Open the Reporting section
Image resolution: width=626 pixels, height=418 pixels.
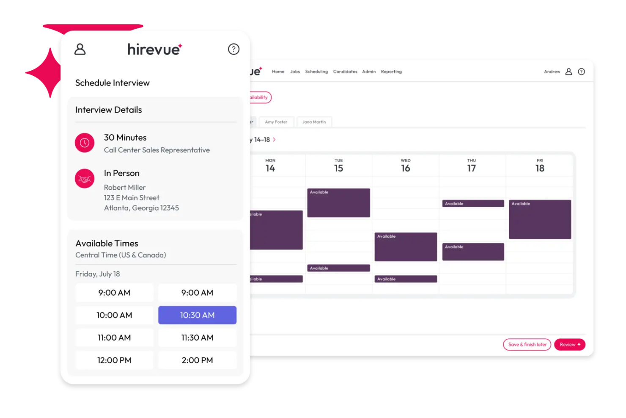point(391,71)
